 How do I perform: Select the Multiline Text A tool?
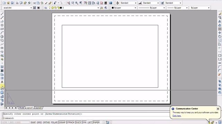(x=2, y=82)
